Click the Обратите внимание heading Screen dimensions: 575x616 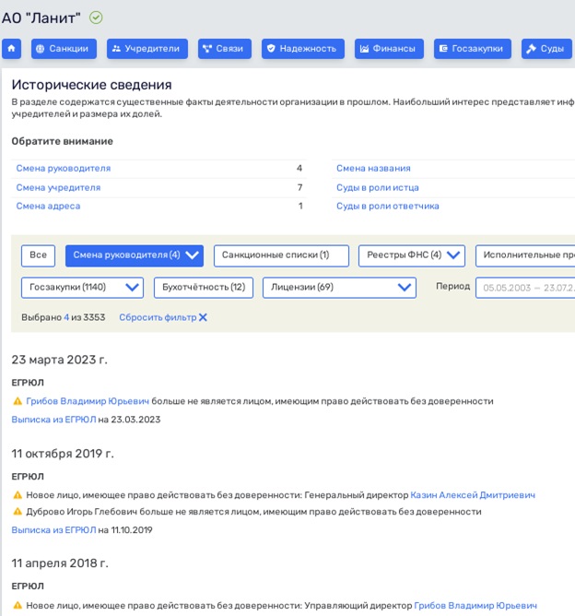(x=62, y=141)
